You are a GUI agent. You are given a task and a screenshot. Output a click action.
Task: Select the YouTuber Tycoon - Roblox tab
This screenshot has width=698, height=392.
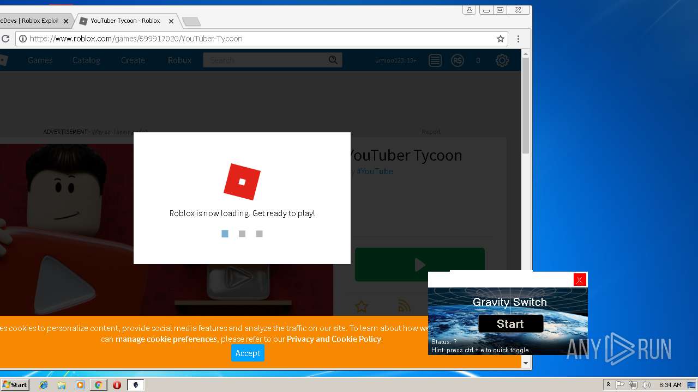(125, 21)
